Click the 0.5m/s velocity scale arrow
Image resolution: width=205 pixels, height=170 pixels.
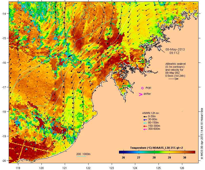click(173, 79)
